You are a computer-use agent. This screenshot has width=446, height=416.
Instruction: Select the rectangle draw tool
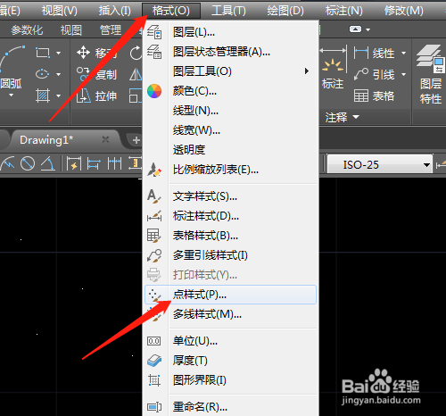point(43,53)
